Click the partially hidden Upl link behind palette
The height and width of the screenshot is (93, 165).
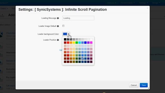pyautogui.click(x=61, y=50)
